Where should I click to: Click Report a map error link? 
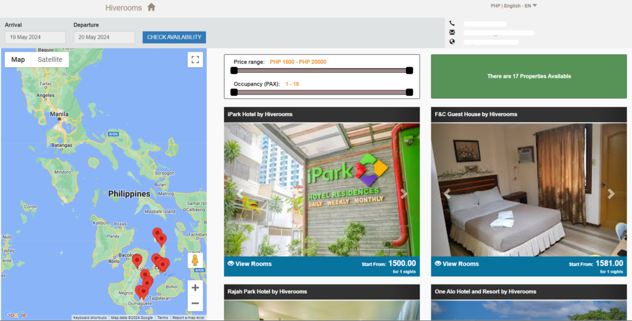[188, 318]
